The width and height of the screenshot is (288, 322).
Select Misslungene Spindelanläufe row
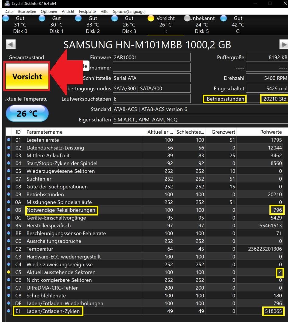pos(144,202)
